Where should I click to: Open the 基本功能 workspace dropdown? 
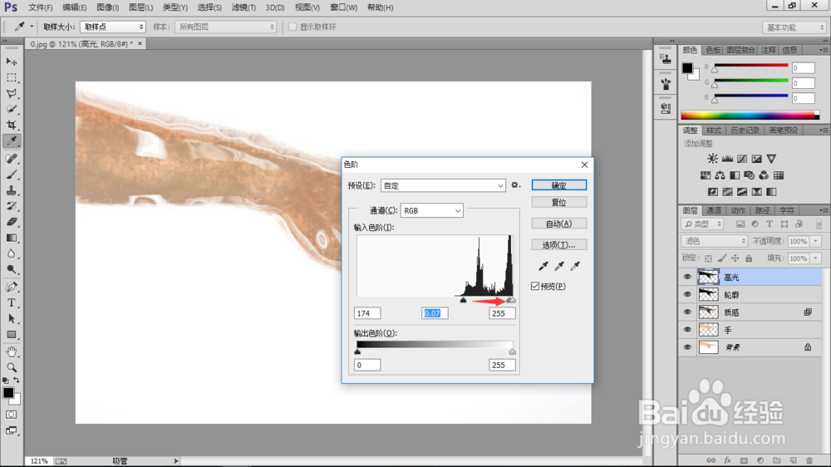pos(795,27)
